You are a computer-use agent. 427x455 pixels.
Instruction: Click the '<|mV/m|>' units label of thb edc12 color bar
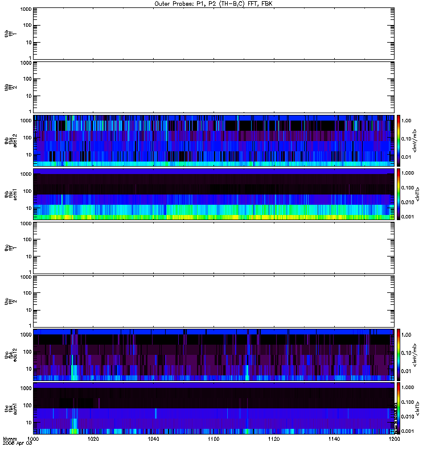click(x=415, y=140)
